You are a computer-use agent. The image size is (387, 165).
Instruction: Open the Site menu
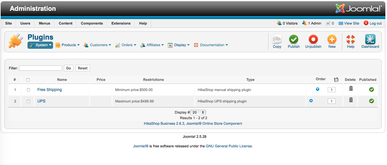point(9,24)
